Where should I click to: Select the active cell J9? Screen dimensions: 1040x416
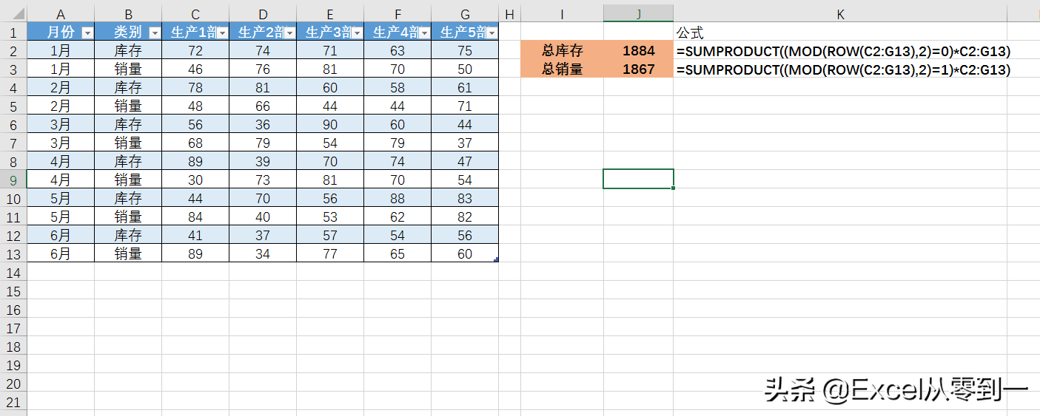[638, 179]
